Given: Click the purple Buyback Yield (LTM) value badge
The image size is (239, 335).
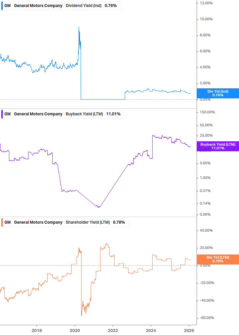Looking at the screenshot, I should coord(218,146).
